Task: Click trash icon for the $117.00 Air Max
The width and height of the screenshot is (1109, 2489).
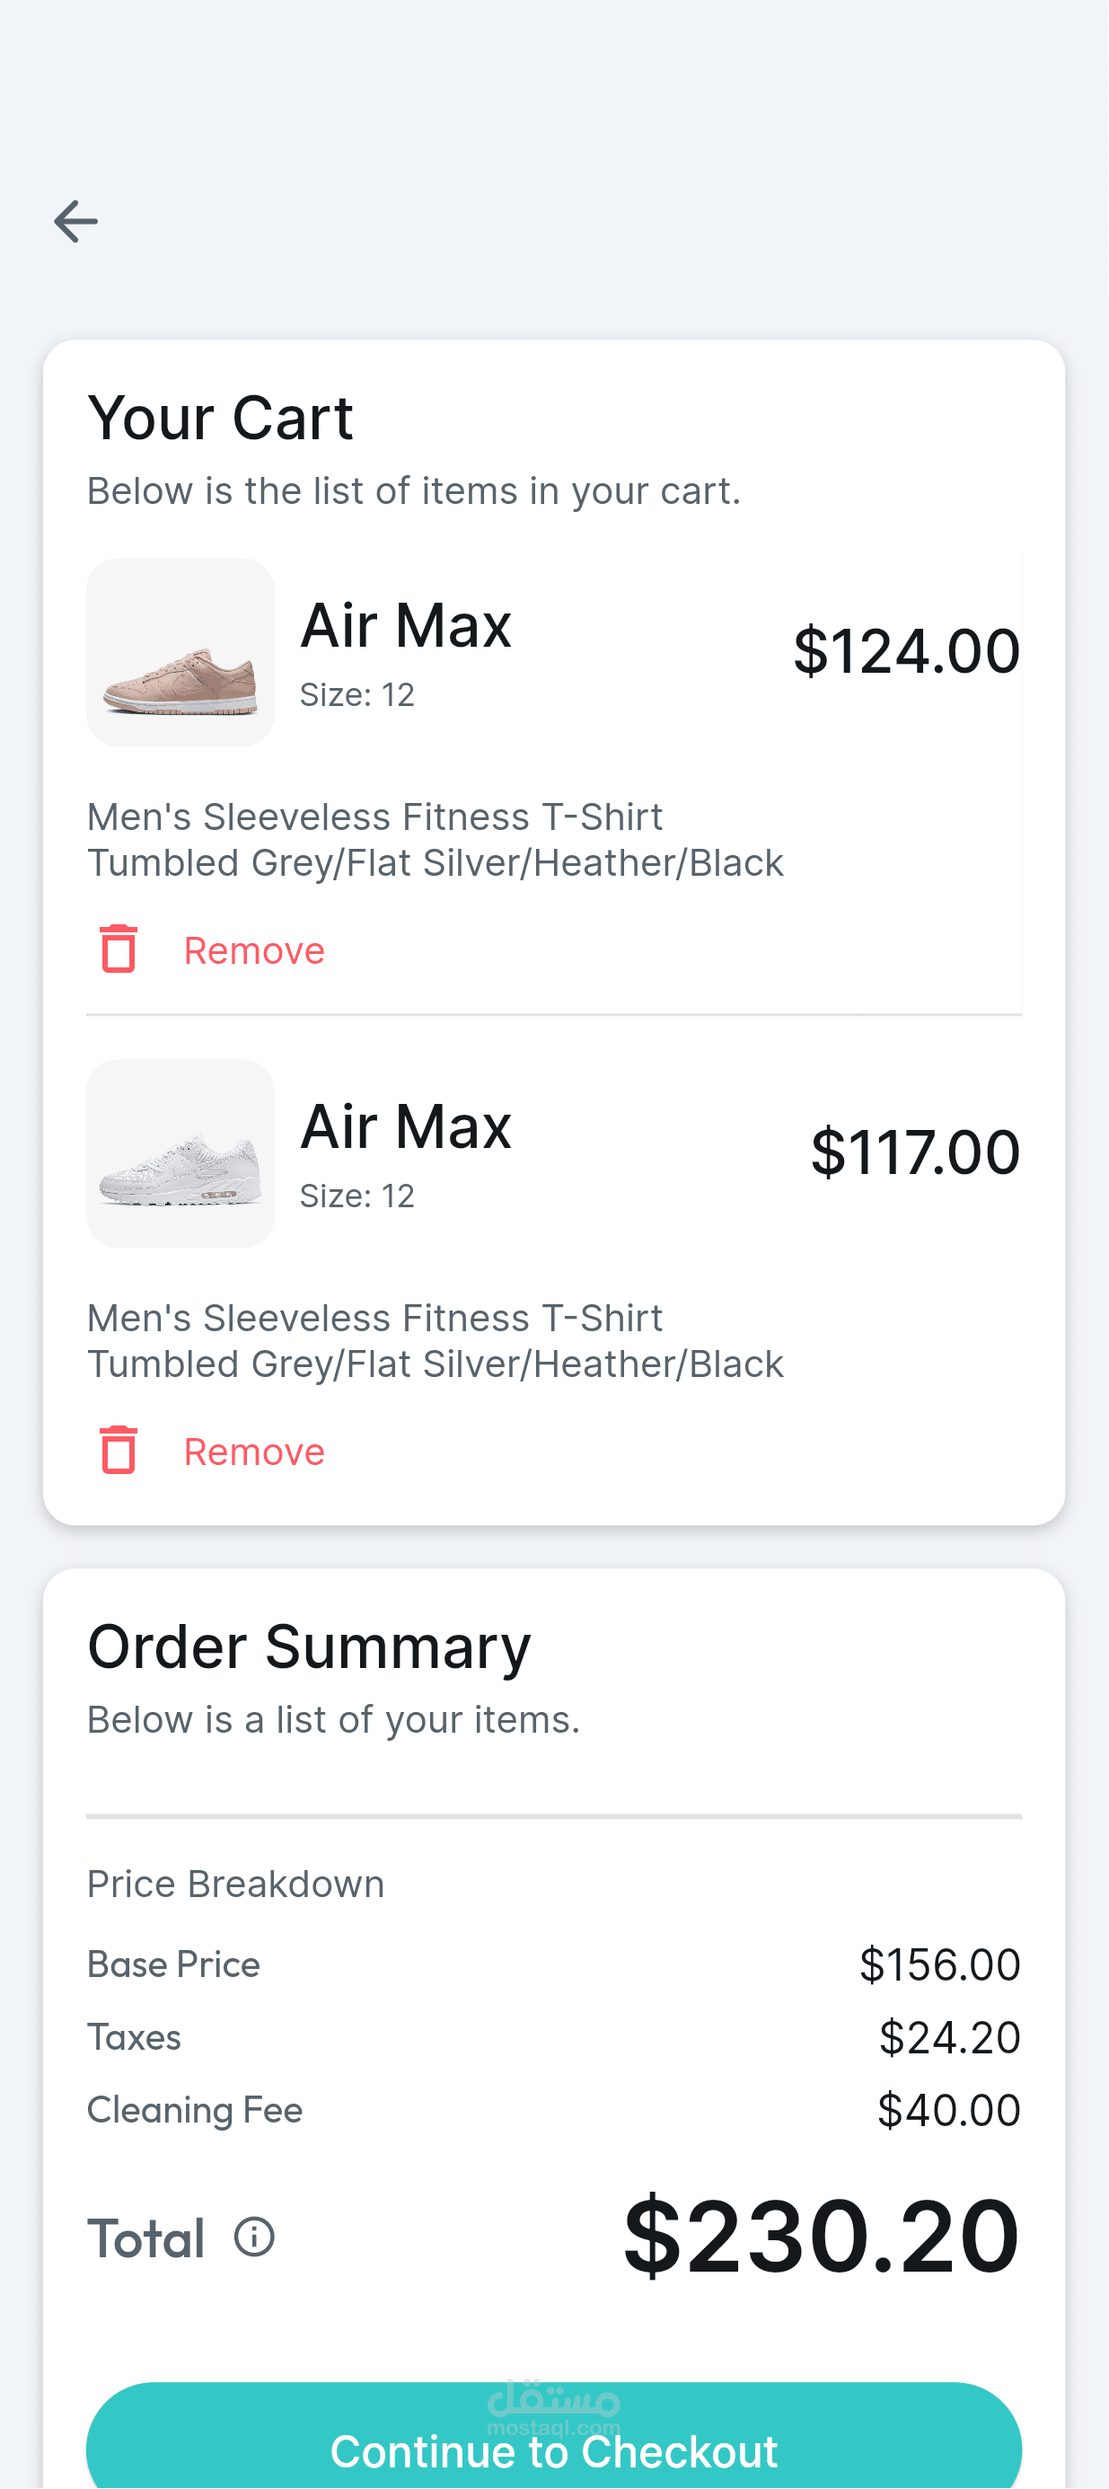Action: [x=119, y=1450]
